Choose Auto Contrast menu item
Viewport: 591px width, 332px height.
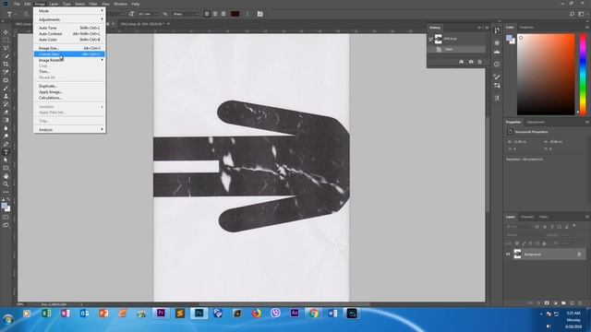(69, 33)
